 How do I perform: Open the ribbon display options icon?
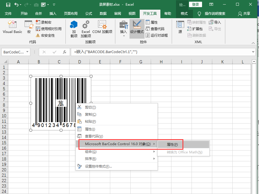point(211,5)
